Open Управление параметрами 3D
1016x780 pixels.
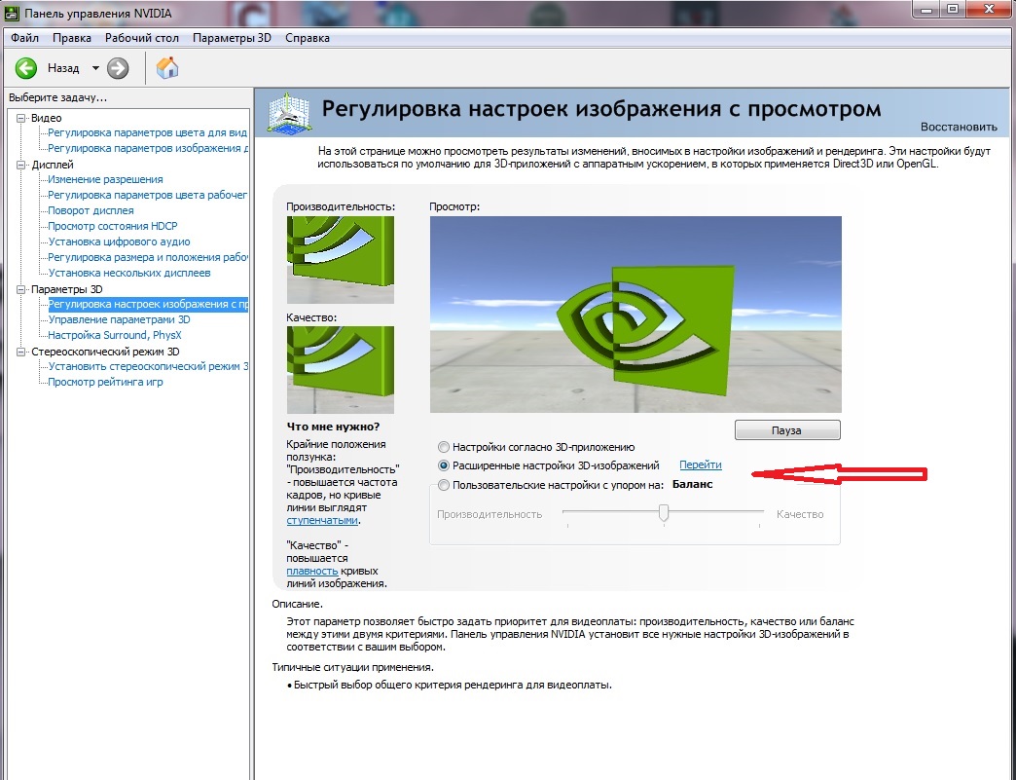click(x=120, y=319)
